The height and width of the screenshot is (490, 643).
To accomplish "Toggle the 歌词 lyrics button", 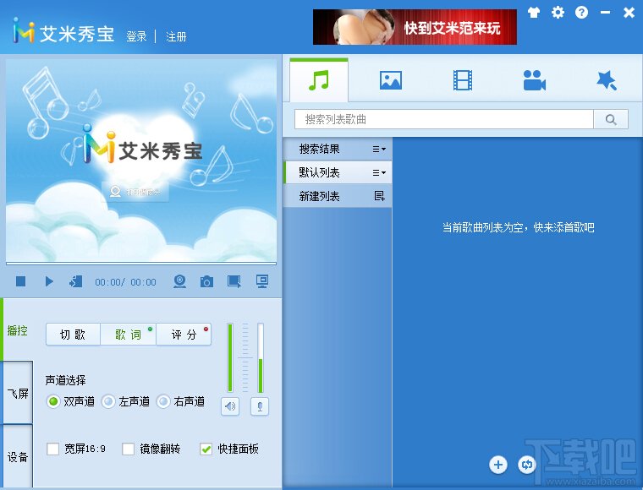I will click(x=128, y=335).
